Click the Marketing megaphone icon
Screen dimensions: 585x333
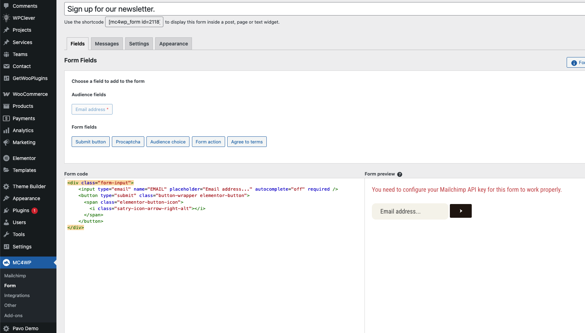tap(6, 142)
